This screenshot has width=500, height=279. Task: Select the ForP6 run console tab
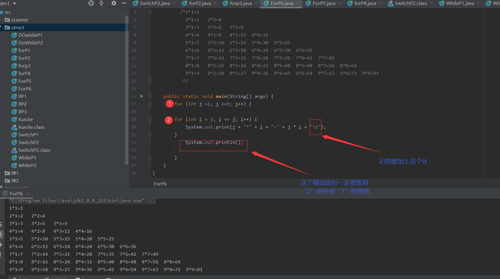[x=16, y=193]
